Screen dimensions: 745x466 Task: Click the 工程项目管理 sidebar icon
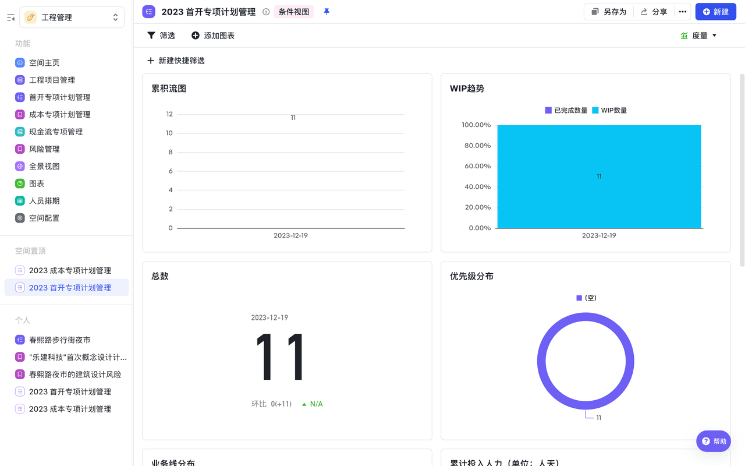[x=20, y=80]
